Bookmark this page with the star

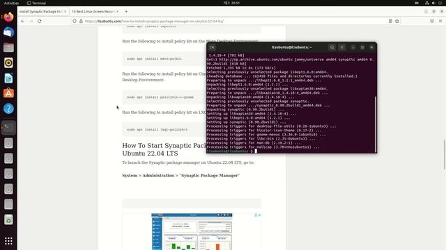tap(397, 22)
